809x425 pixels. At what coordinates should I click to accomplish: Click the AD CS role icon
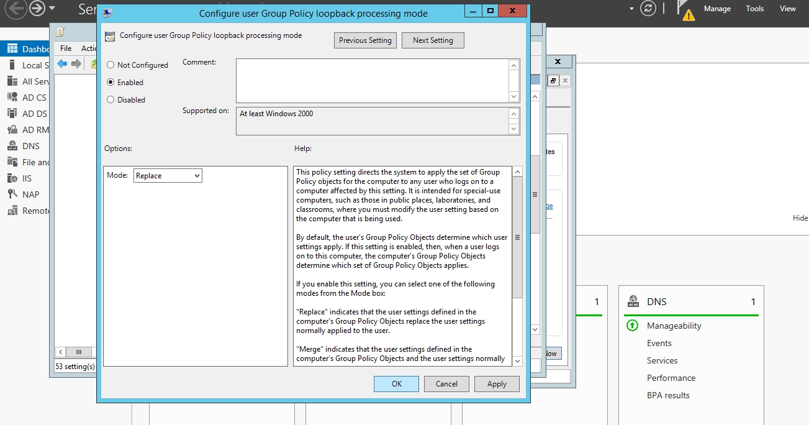pos(12,98)
